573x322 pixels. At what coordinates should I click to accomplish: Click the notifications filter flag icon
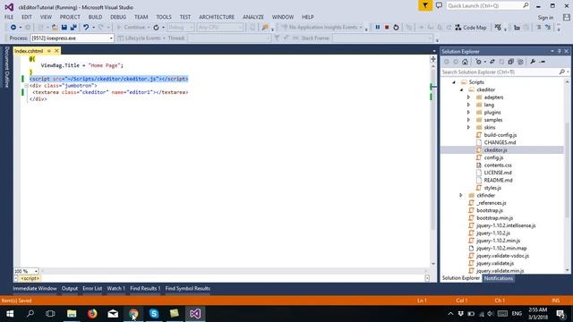point(425,5)
